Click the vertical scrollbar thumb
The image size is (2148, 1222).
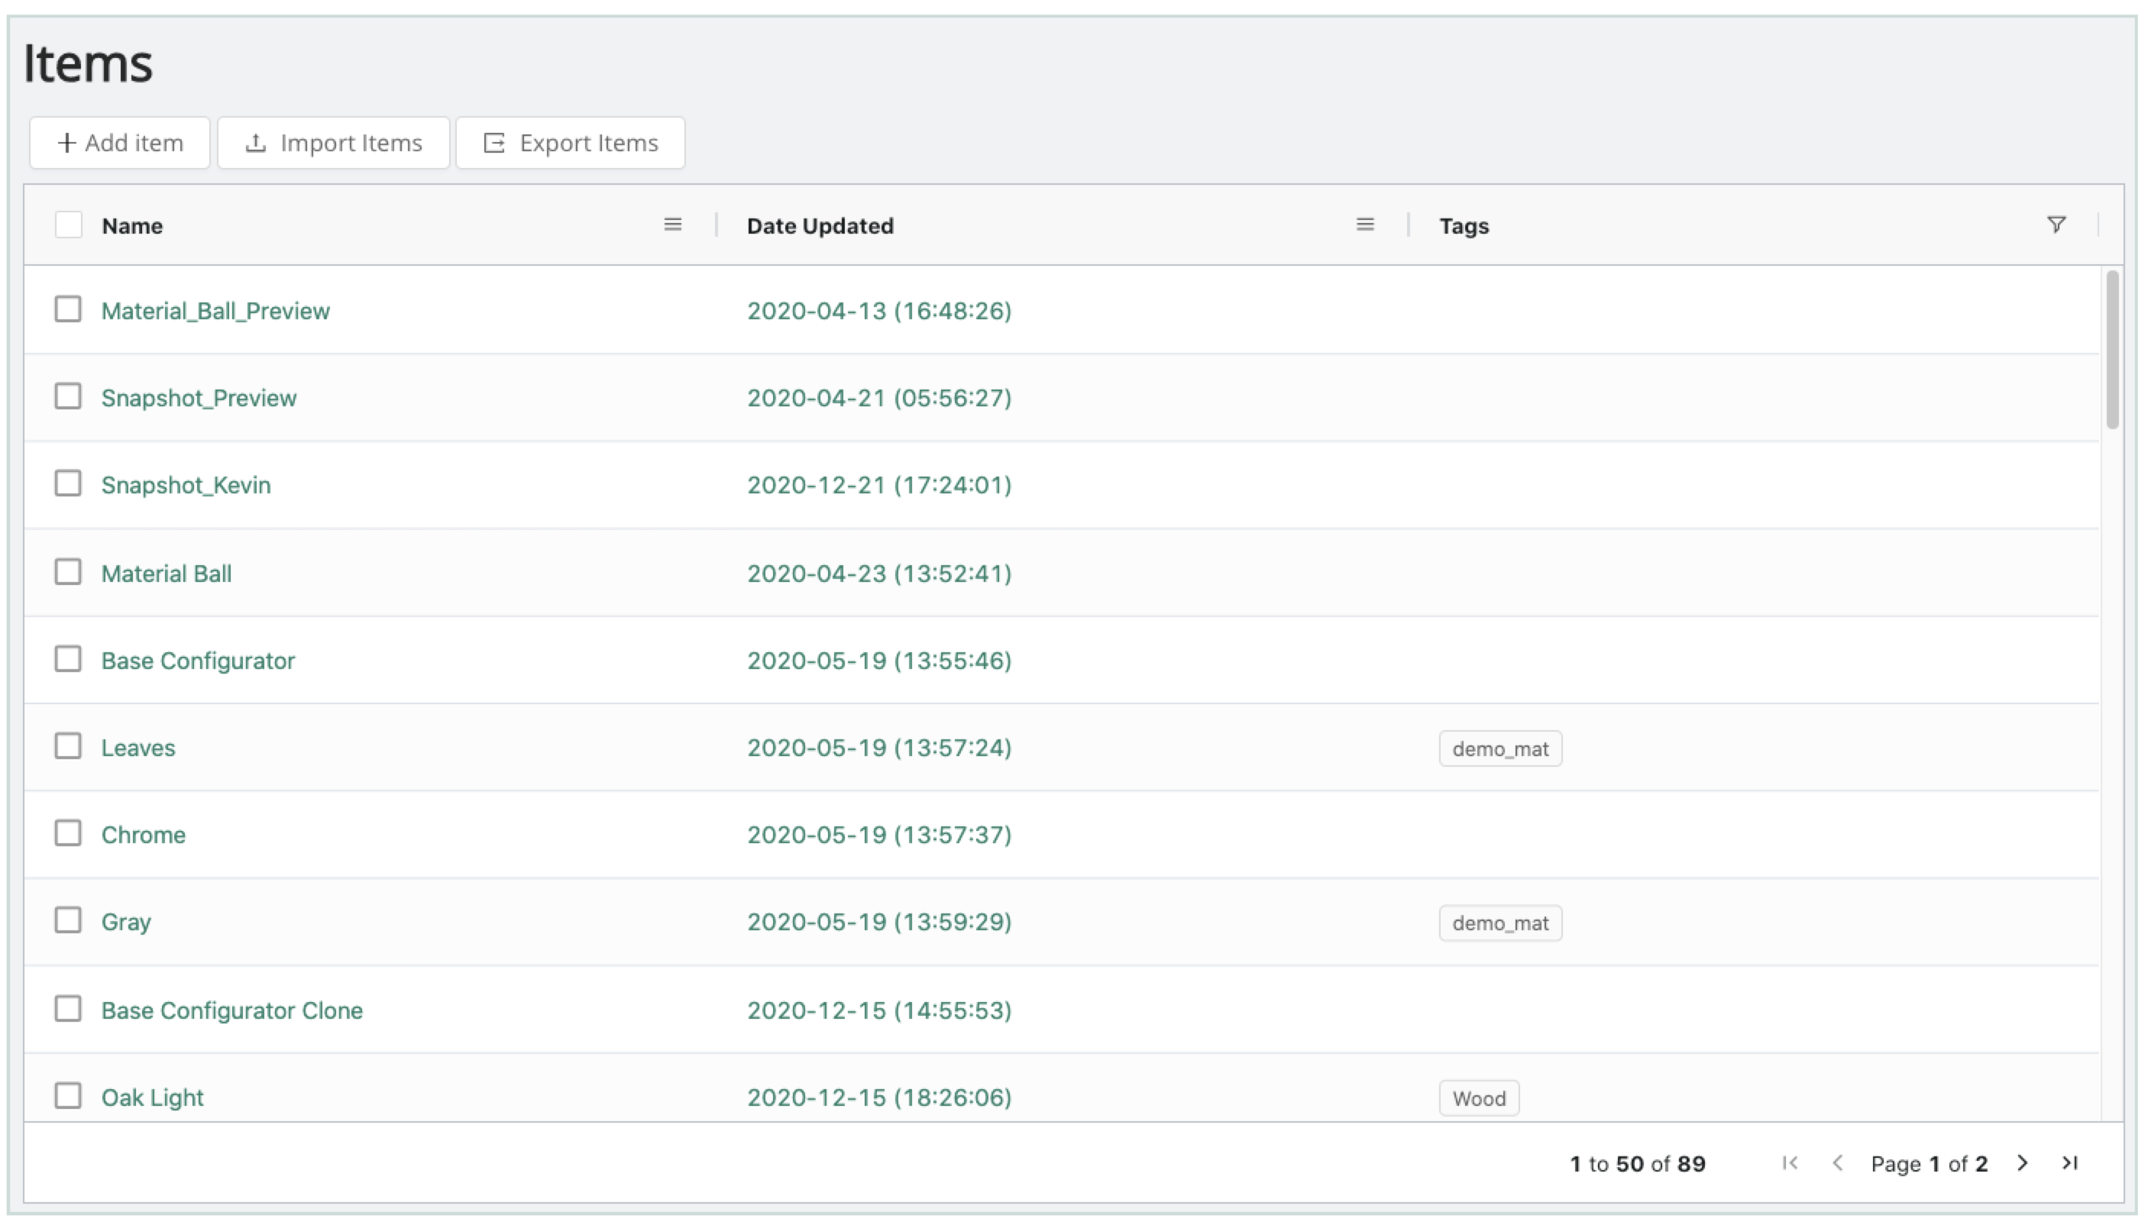pos(2112,349)
